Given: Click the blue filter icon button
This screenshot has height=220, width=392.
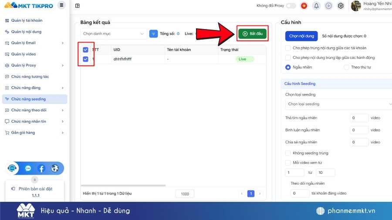Looking at the screenshot, I should pyautogui.click(x=153, y=33).
